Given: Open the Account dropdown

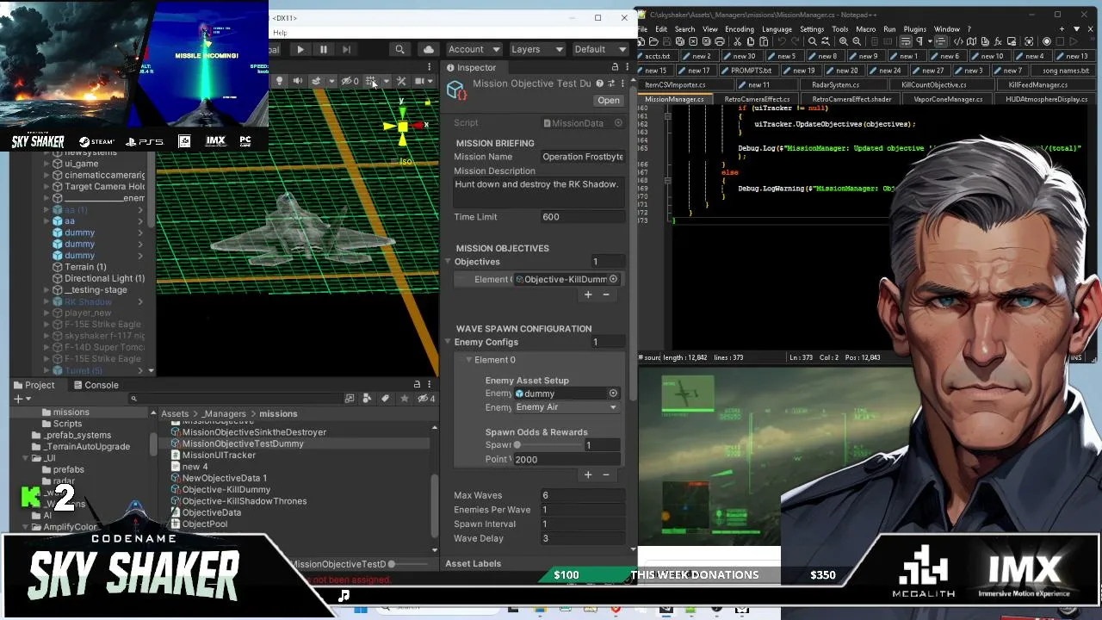Looking at the screenshot, I should click(x=474, y=49).
